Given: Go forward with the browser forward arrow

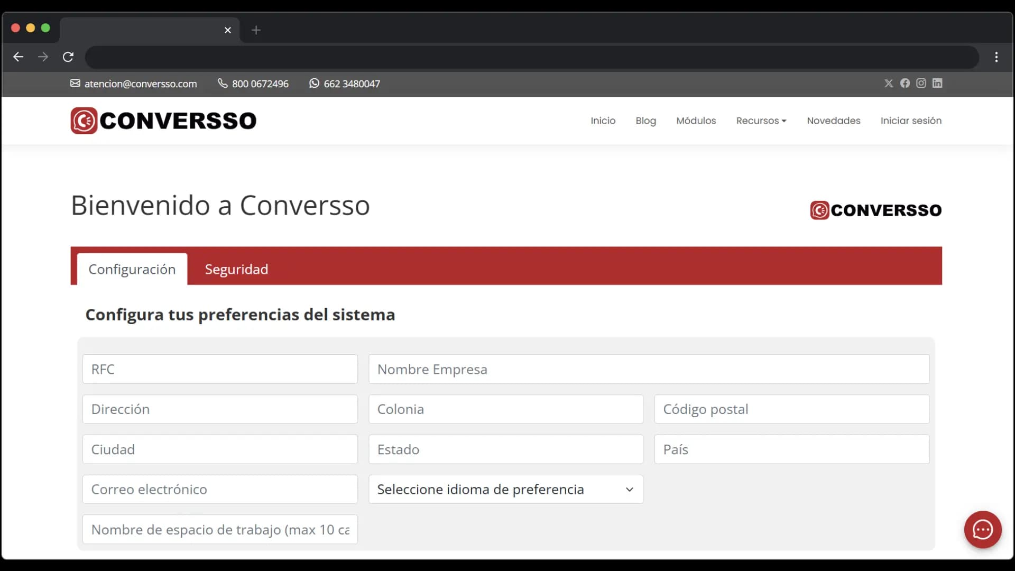Looking at the screenshot, I should [x=43, y=57].
